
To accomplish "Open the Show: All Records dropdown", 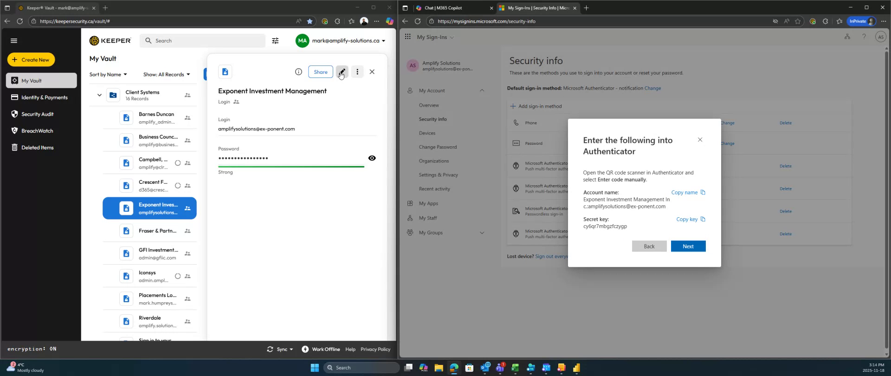I will 167,75.
